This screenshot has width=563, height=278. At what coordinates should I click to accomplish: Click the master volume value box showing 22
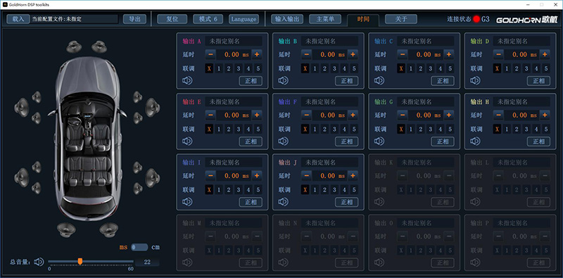(147, 262)
